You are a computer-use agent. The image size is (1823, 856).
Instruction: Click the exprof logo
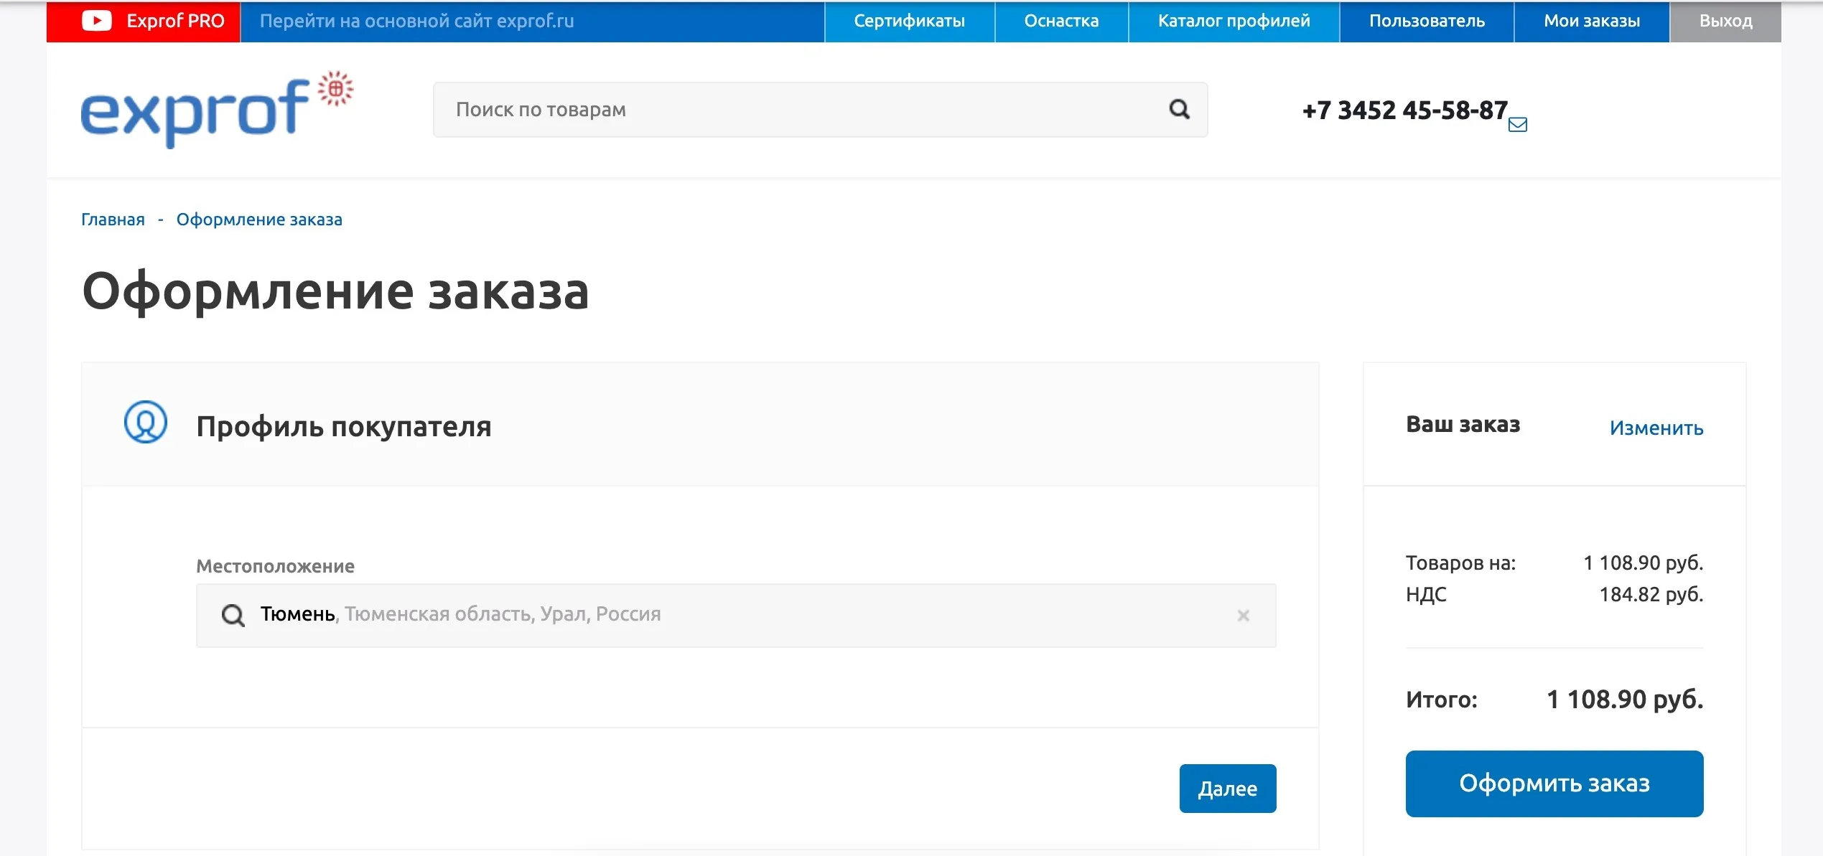(215, 110)
